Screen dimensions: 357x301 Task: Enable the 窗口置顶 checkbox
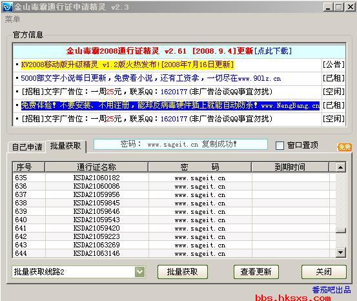click(x=280, y=145)
